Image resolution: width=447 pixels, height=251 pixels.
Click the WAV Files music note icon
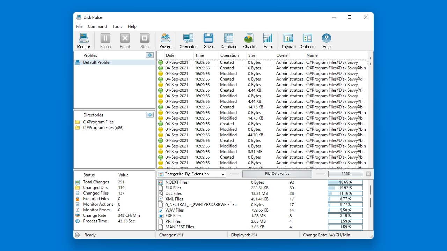(161, 210)
